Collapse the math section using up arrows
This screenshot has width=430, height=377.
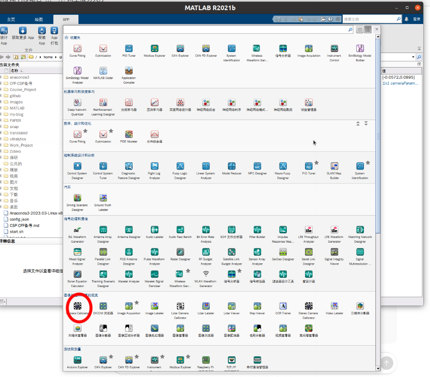pyautogui.click(x=358, y=123)
